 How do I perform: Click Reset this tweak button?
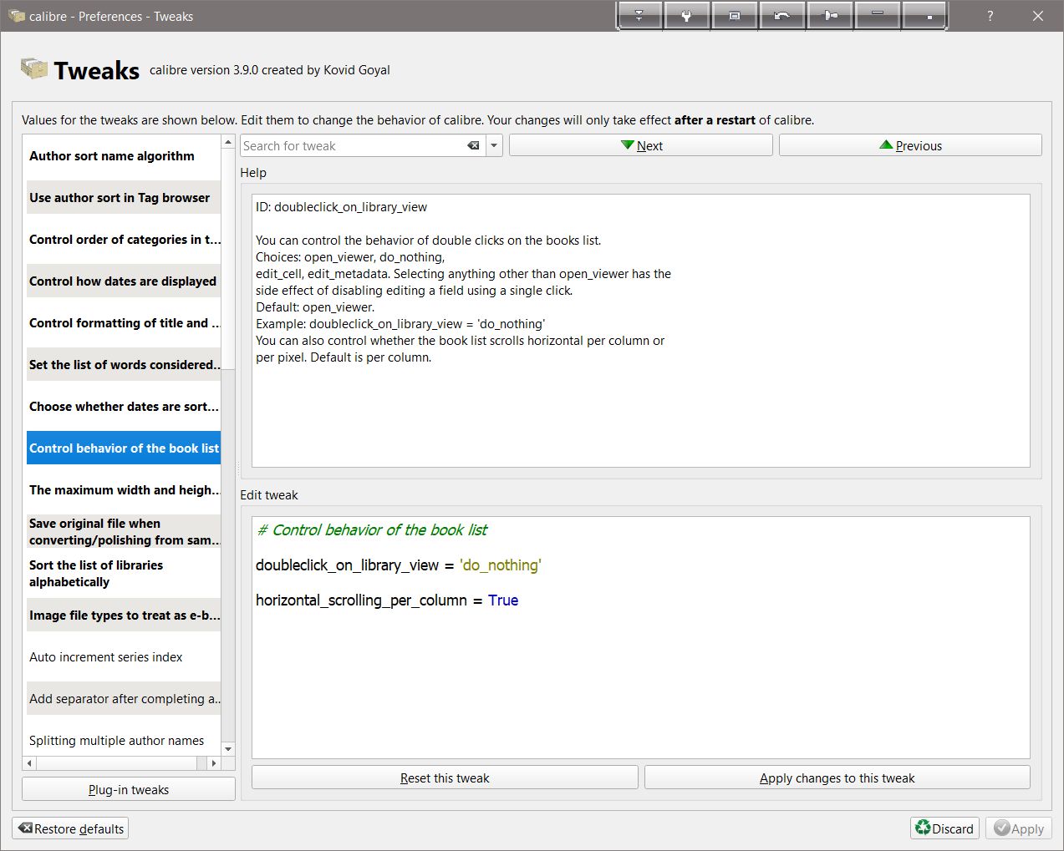click(x=445, y=778)
